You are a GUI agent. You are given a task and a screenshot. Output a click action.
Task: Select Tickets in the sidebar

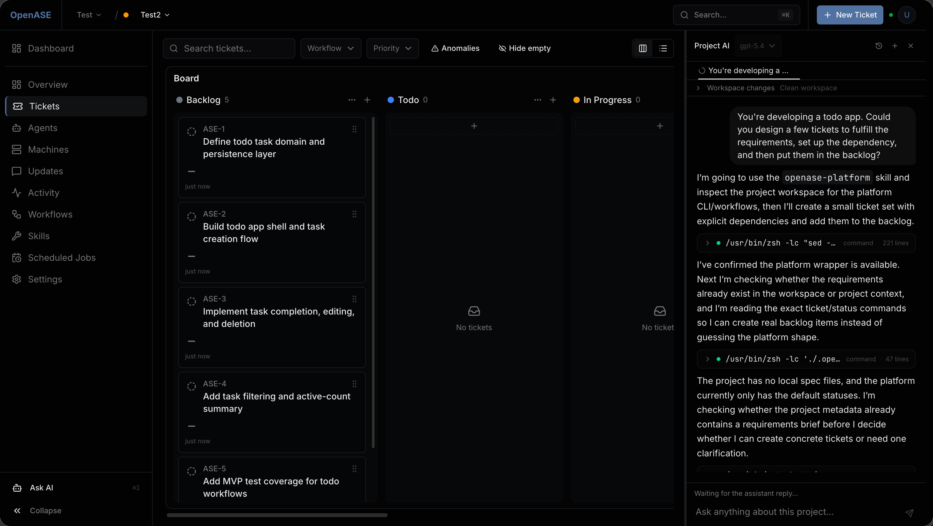click(76, 106)
